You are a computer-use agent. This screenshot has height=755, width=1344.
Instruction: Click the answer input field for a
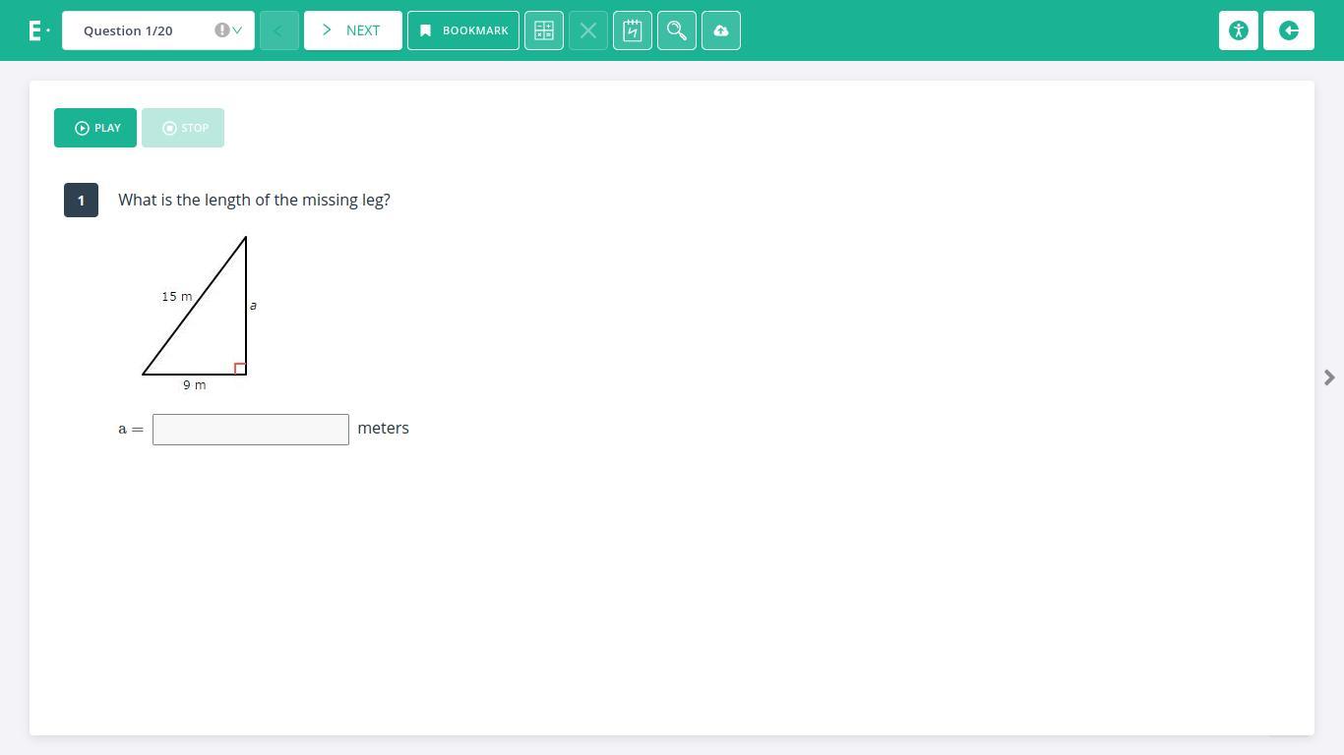click(251, 430)
